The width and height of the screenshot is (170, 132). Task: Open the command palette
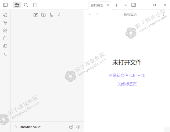click(5, 54)
